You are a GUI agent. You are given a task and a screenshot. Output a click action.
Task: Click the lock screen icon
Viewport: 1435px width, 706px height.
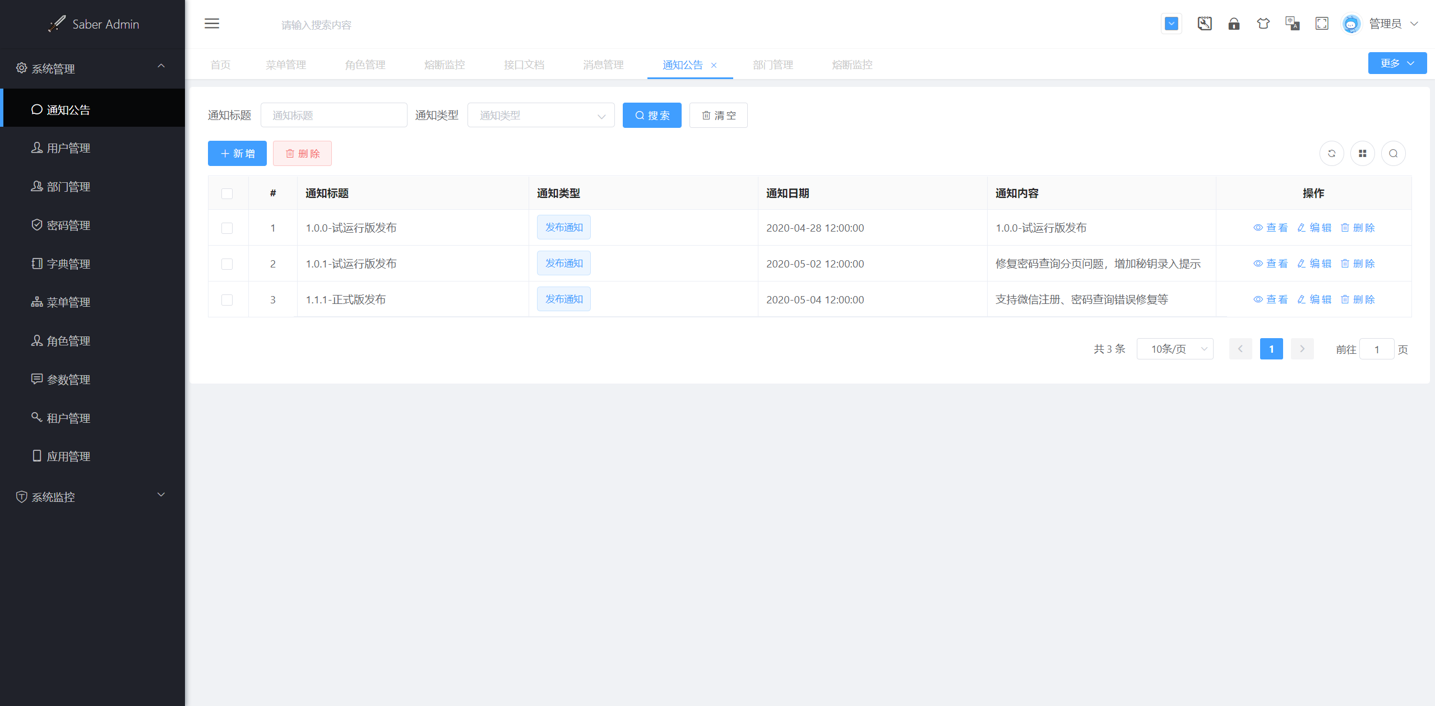tap(1234, 24)
